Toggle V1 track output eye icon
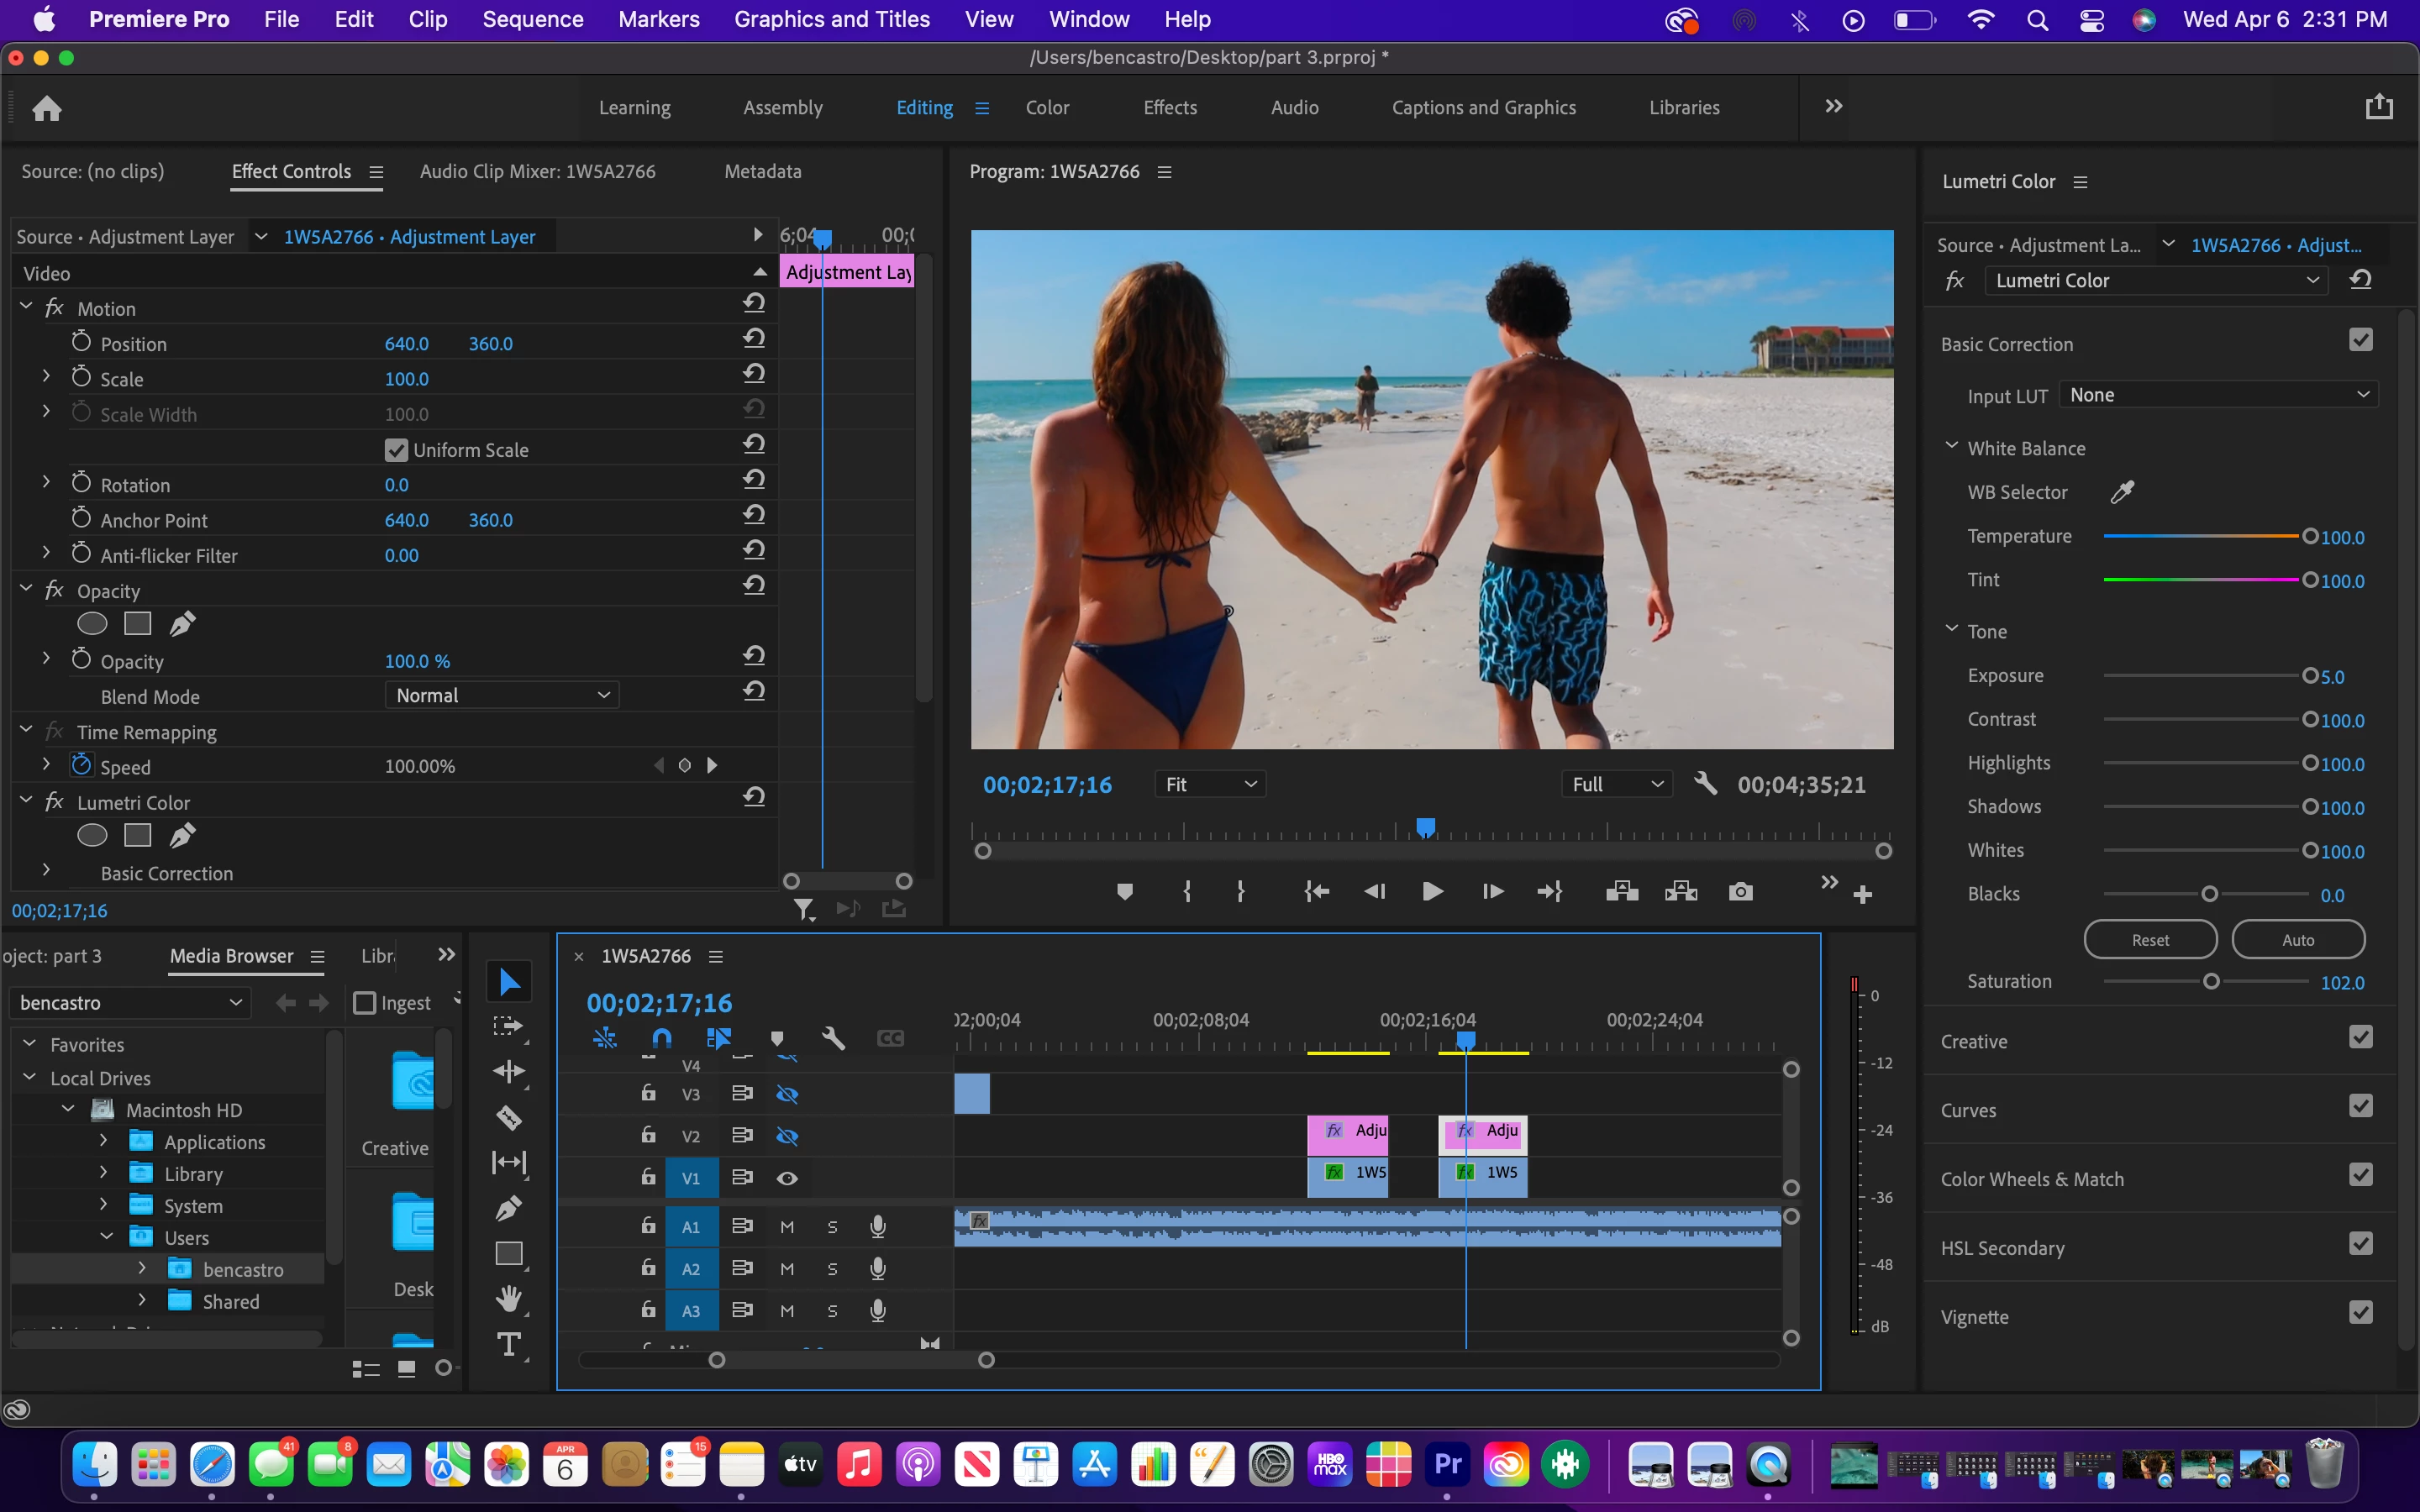 coord(787,1178)
